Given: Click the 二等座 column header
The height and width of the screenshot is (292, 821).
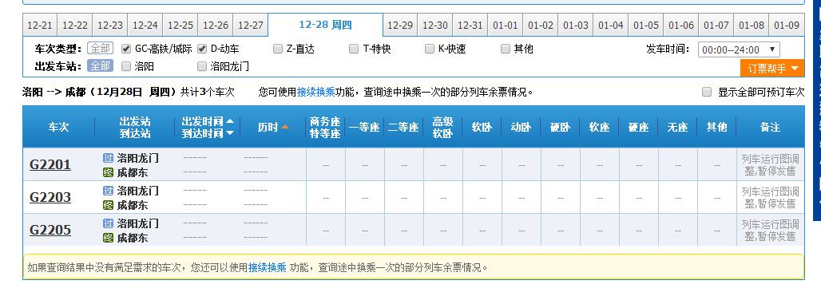Looking at the screenshot, I should (x=403, y=127).
